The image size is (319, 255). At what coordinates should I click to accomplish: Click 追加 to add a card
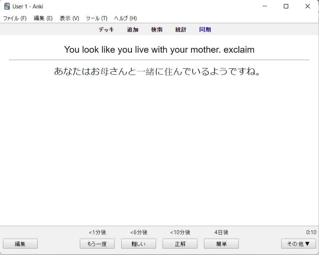tap(133, 30)
